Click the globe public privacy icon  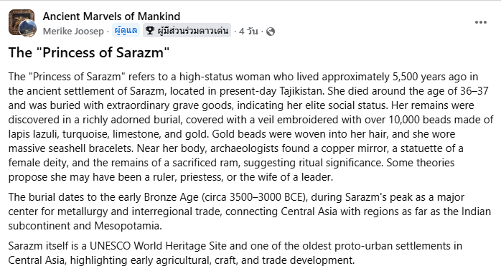tap(271, 32)
